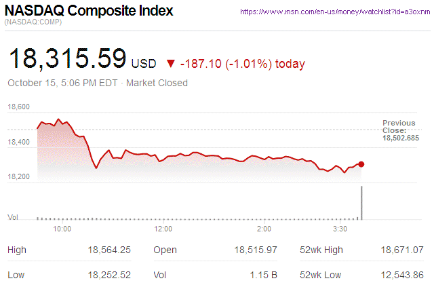This screenshot has width=434, height=285.
Task: Click the 3:30 time axis marker
Action: point(341,229)
